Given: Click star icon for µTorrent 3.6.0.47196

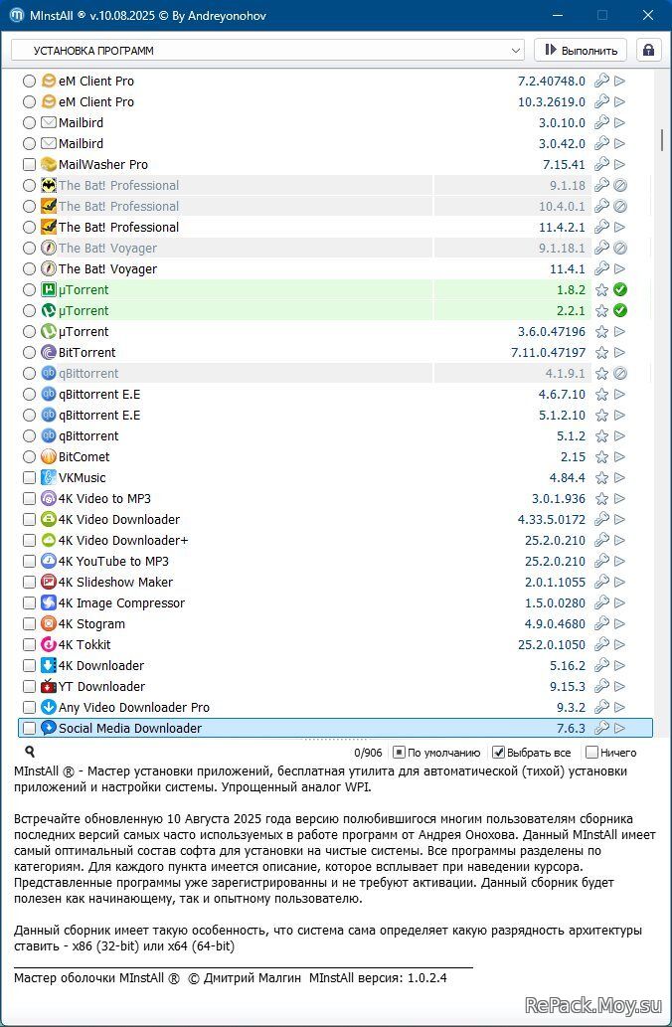Looking at the screenshot, I should 601,331.
